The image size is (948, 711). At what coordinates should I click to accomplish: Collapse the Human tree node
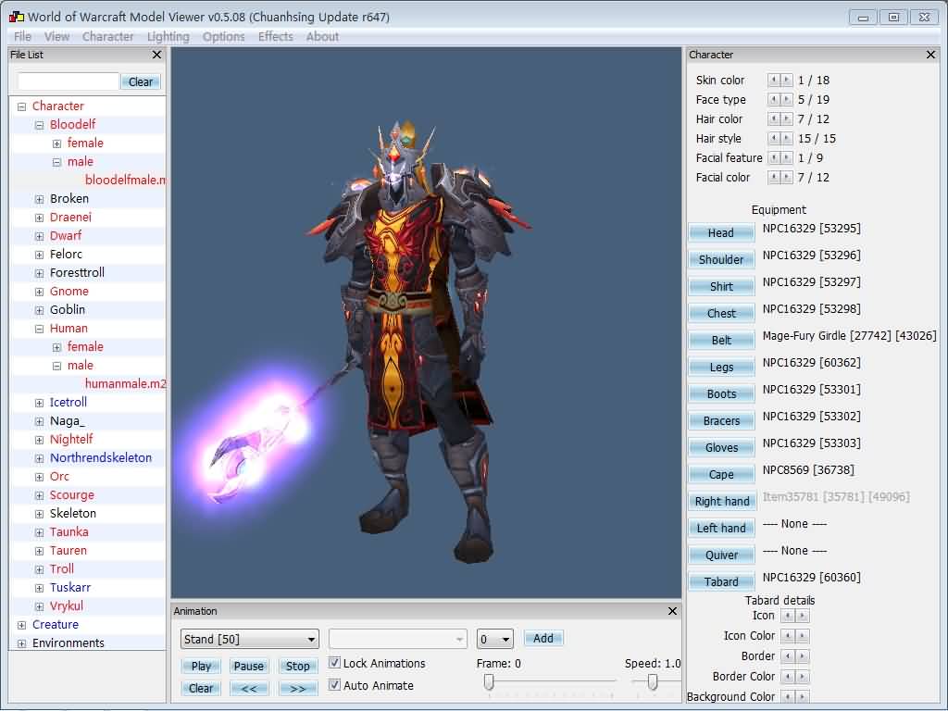click(x=39, y=329)
